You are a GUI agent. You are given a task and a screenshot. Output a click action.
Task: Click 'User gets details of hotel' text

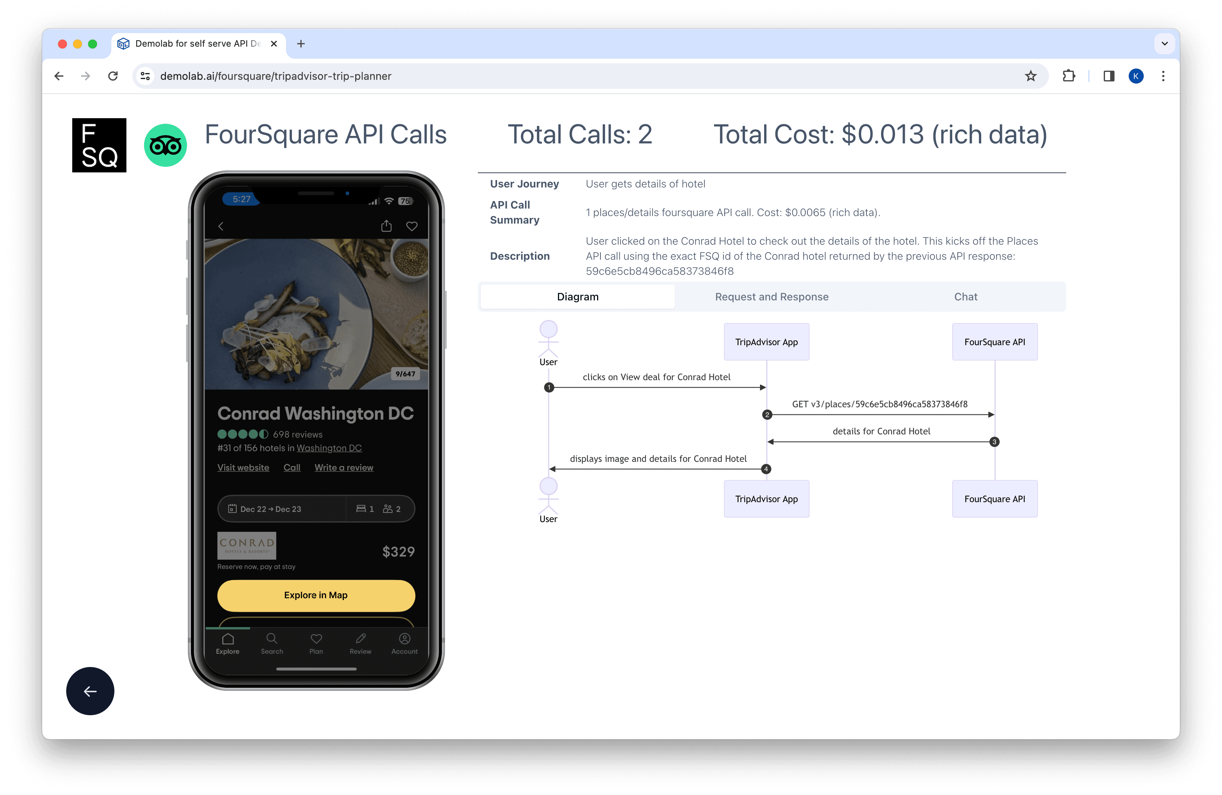point(645,183)
